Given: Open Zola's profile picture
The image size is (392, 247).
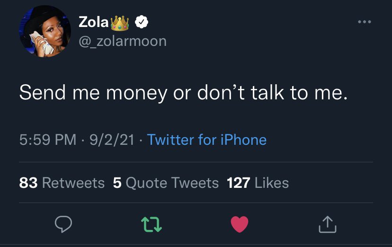Looking at the screenshot, I should [x=45, y=31].
